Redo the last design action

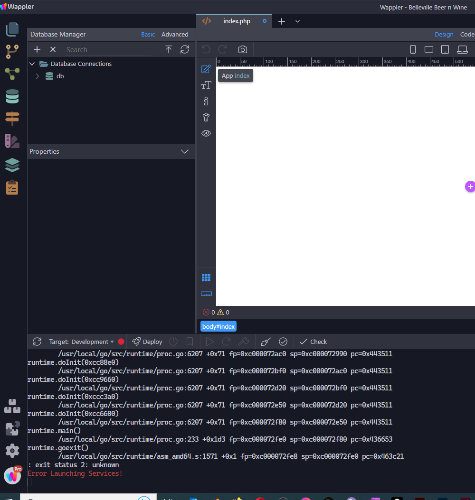coord(222,49)
